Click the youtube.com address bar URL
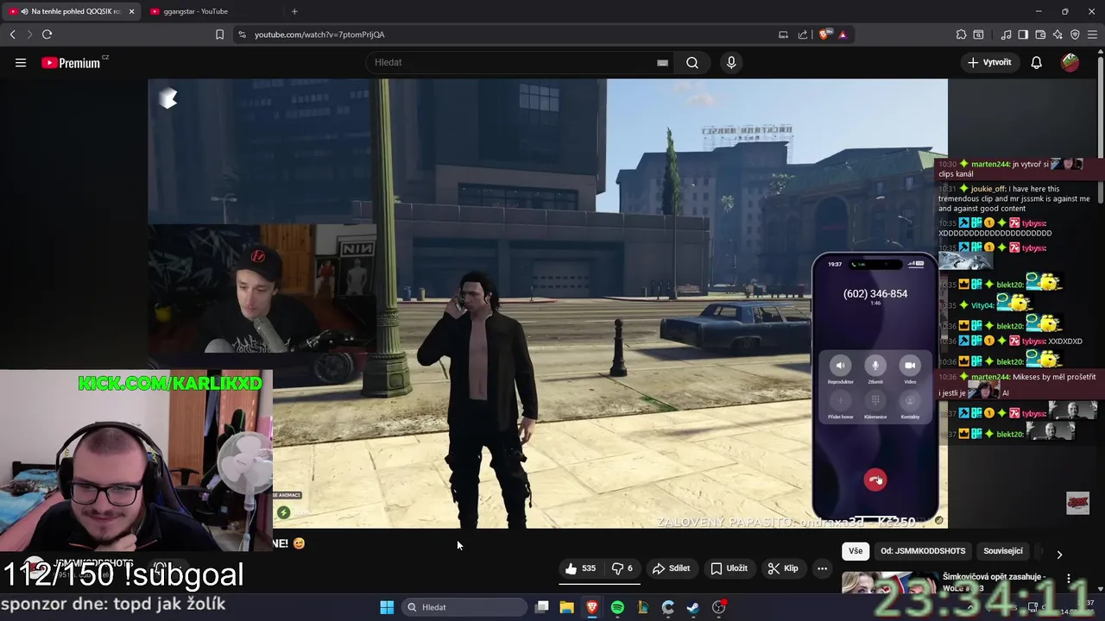 [x=319, y=34]
